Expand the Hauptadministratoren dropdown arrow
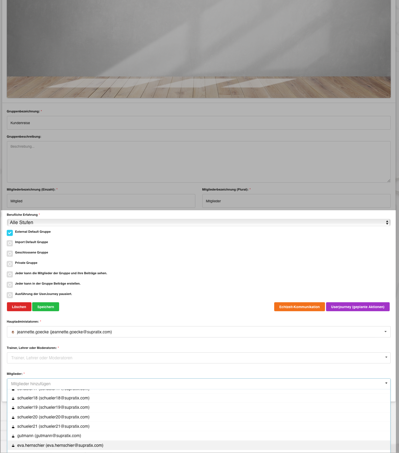 386,332
